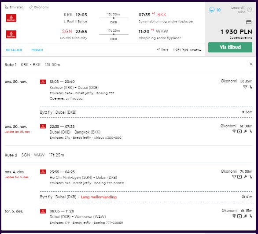
Task: Click the wifi icon on Ho Chi Minh–Dubai flight
Action: 234,177
